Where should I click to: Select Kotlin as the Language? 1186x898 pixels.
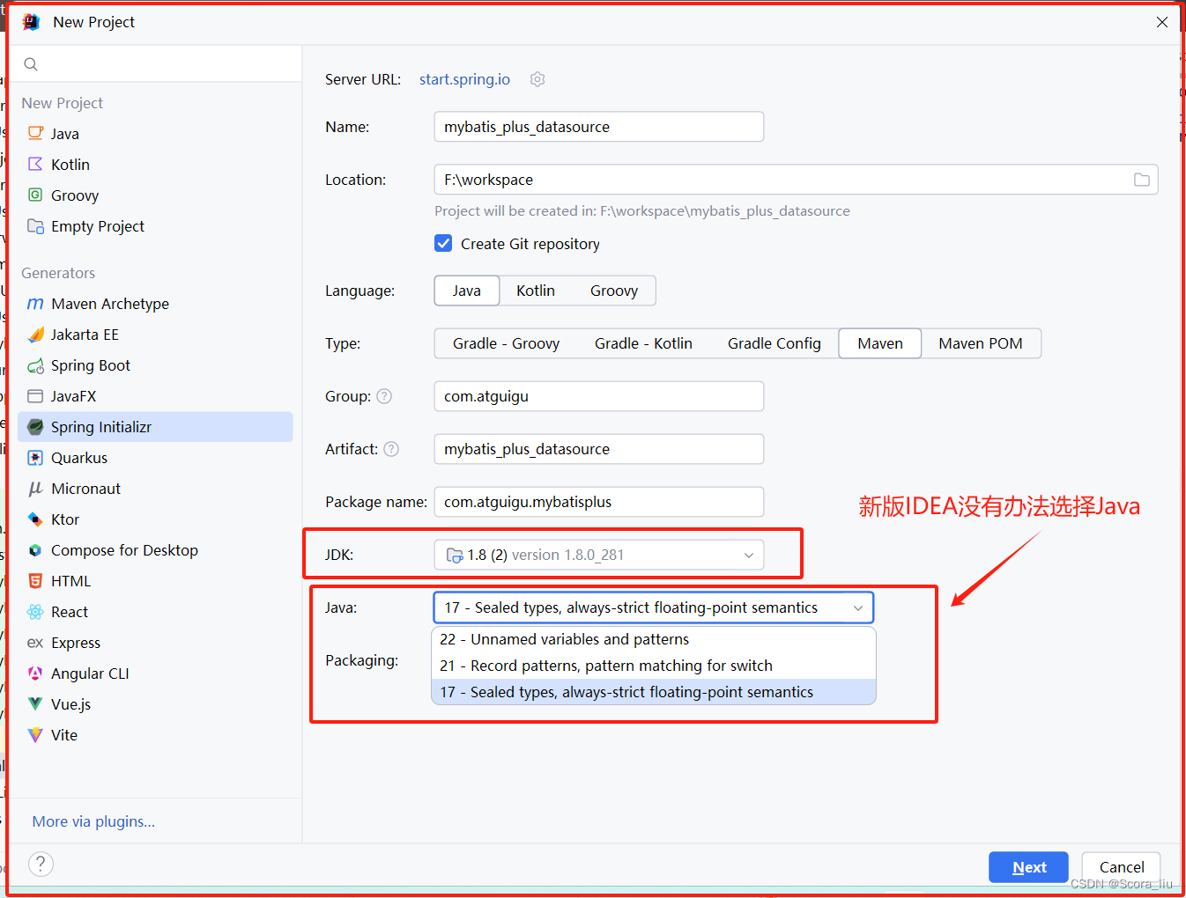point(536,291)
